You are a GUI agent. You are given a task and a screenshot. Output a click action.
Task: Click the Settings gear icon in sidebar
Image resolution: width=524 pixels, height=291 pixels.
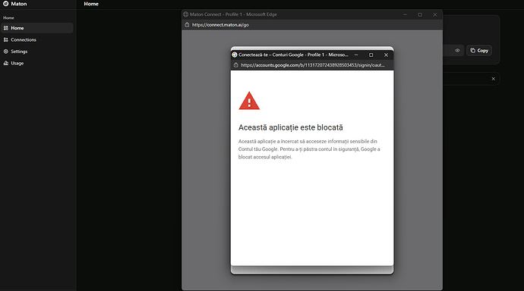(x=6, y=52)
